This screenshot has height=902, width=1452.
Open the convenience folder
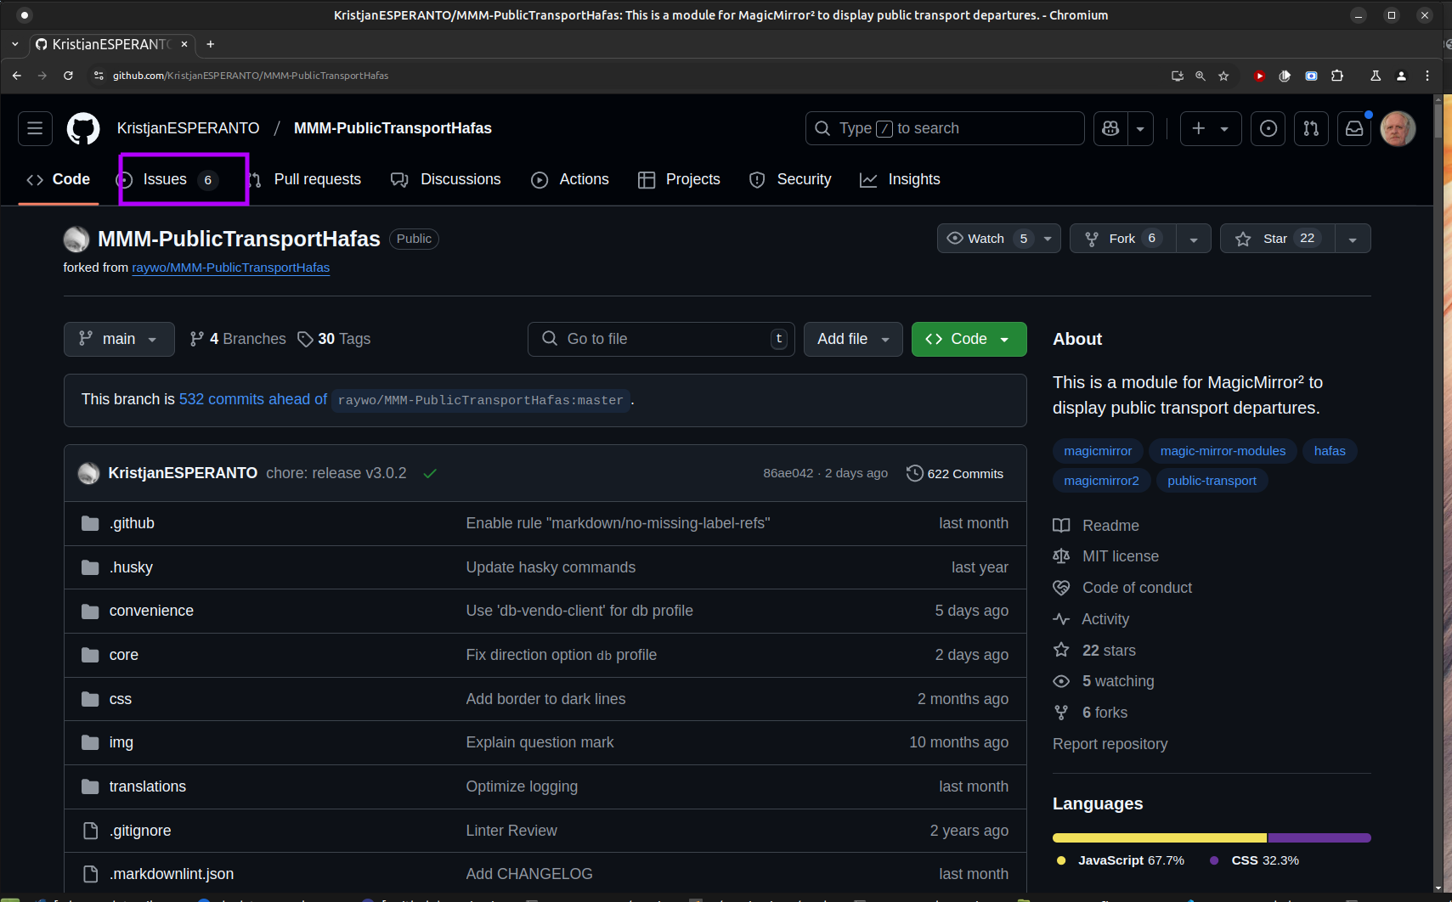pyautogui.click(x=151, y=611)
